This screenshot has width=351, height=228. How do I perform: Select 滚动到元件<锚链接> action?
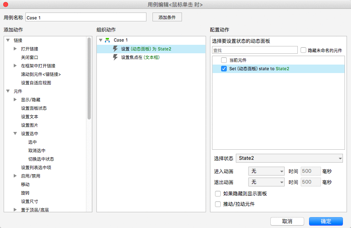[x=41, y=74]
